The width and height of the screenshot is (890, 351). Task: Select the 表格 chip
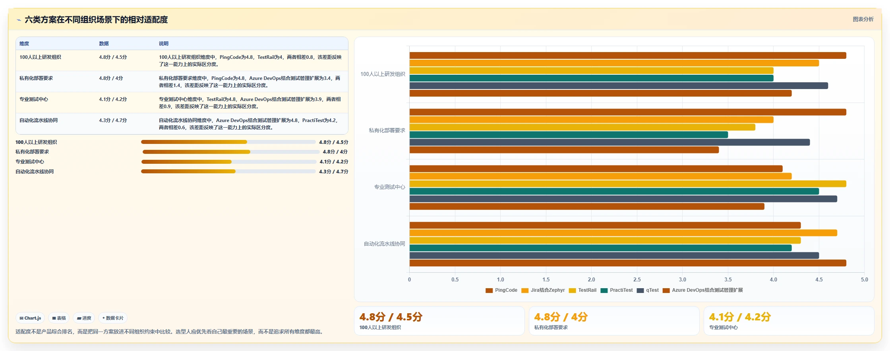coord(59,318)
